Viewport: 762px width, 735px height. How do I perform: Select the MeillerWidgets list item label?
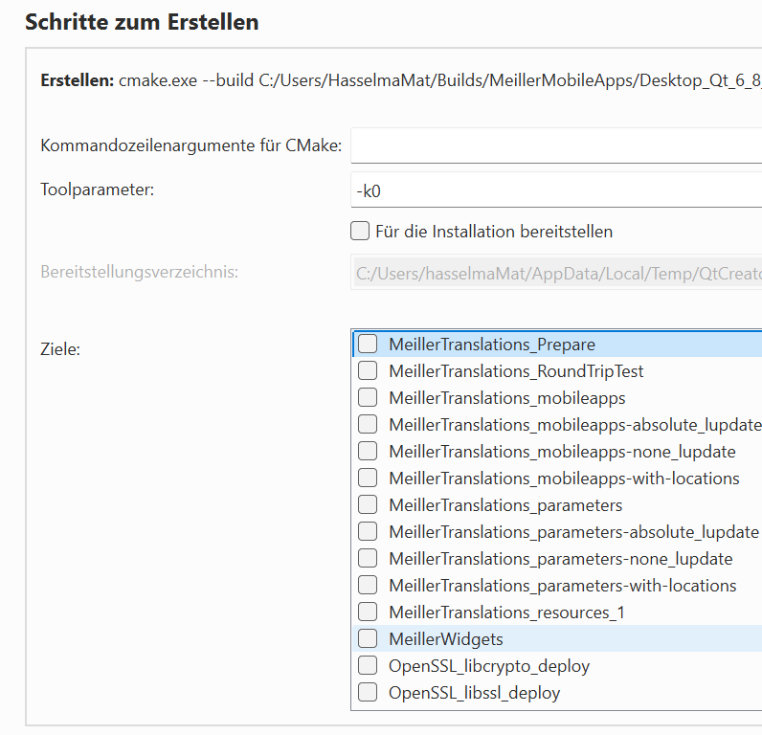[x=446, y=639]
